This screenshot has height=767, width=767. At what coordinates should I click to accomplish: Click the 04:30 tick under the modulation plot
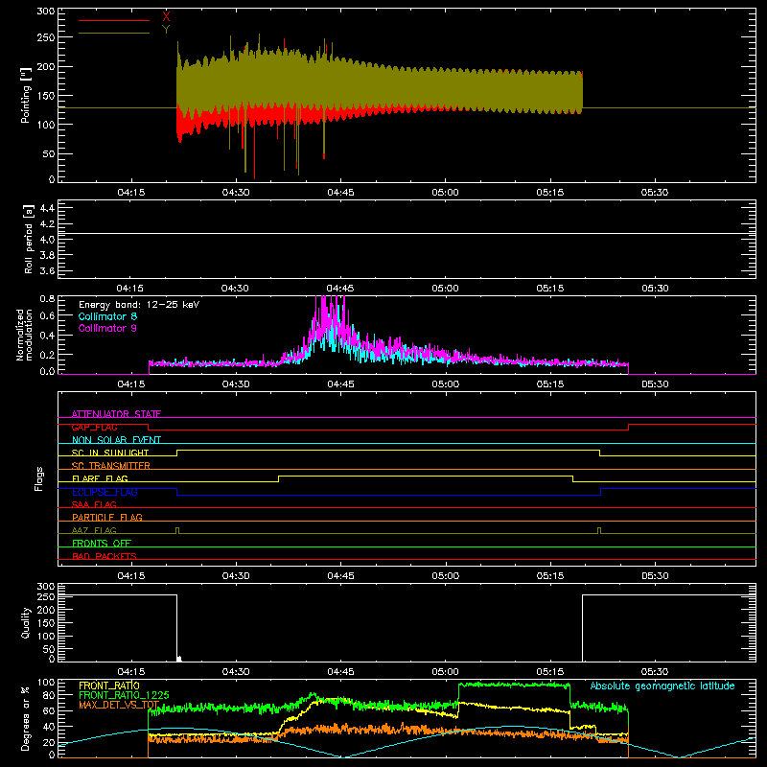click(x=236, y=384)
